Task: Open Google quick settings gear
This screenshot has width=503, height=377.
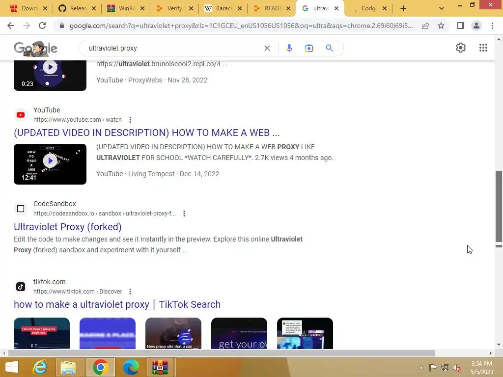Action: 461,48
